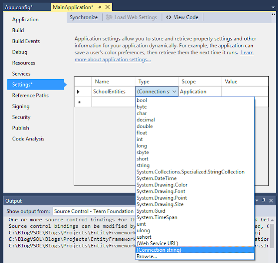This screenshot has height=263, width=278.
Task: Choose System.Drawing.Font type
Action: [x=195, y=191]
